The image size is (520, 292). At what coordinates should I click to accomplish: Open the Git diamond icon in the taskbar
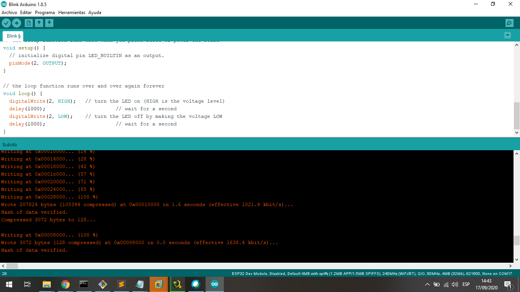point(102,284)
